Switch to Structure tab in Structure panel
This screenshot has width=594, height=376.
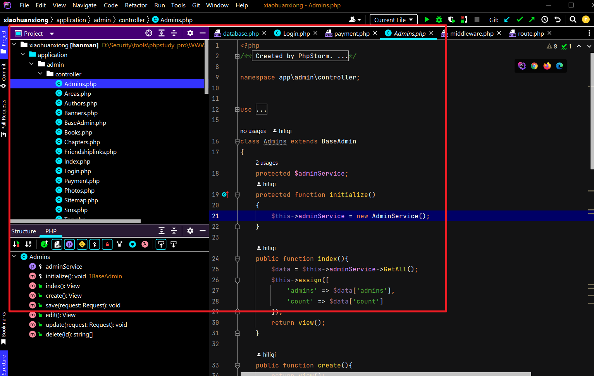tap(24, 231)
